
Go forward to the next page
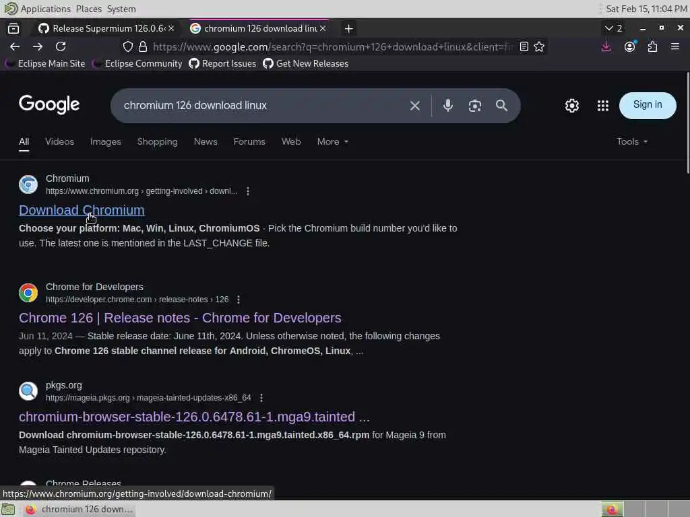coord(38,46)
